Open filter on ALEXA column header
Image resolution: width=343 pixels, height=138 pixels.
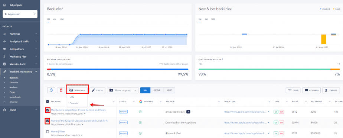[x=306, y=102]
